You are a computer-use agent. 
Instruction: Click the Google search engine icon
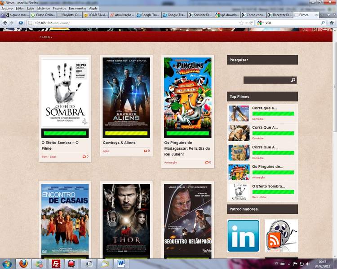[259, 23]
